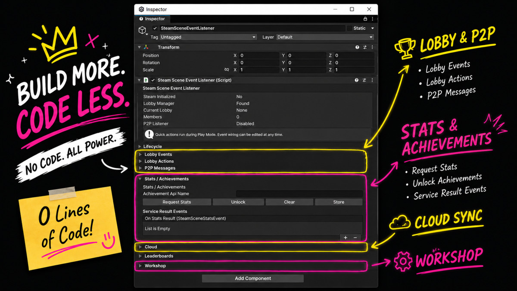The width and height of the screenshot is (517, 291).
Task: Click the Current Lobby status row
Action: point(257,110)
